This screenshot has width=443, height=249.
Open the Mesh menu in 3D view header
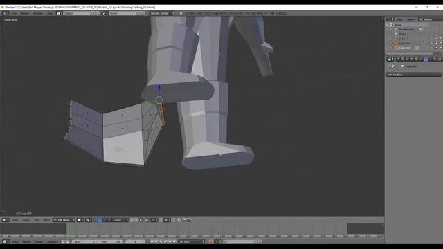click(x=46, y=220)
